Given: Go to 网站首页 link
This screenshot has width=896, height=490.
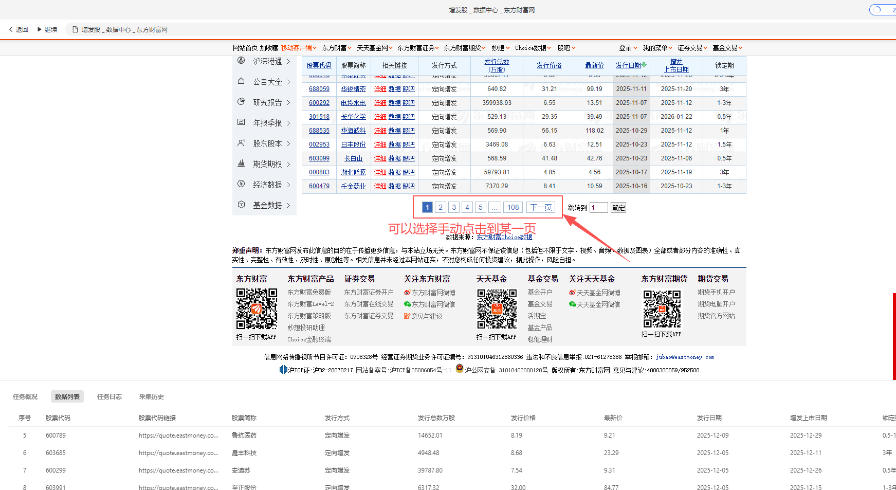Looking at the screenshot, I should (245, 48).
